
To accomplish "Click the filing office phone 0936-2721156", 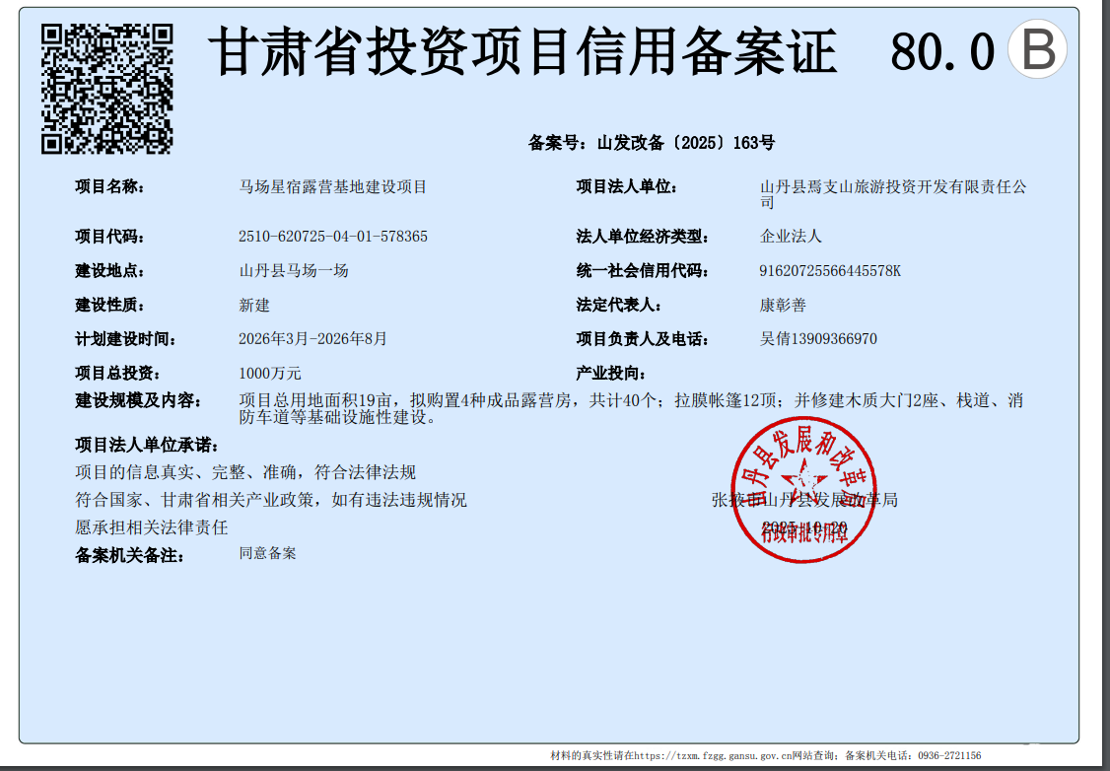I will point(947,756).
